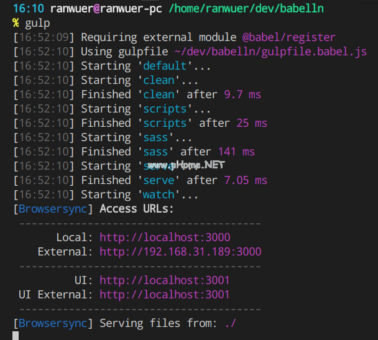Click the 'watch' task name
Viewport: 378px width, 340px height.
point(159,195)
